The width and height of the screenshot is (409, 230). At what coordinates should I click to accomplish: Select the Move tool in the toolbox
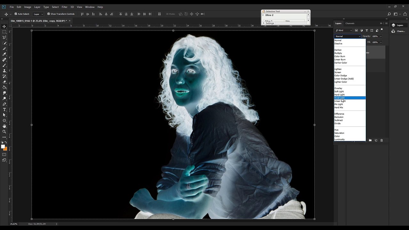click(4, 27)
